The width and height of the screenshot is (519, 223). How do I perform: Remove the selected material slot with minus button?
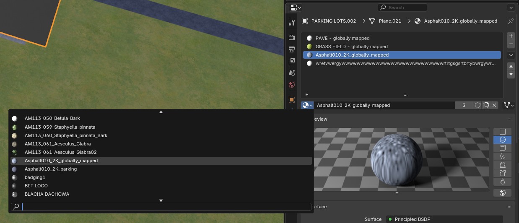[511, 44]
